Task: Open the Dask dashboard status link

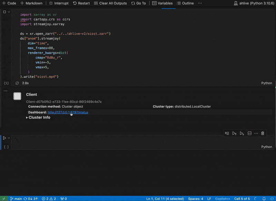Action: point(68,112)
